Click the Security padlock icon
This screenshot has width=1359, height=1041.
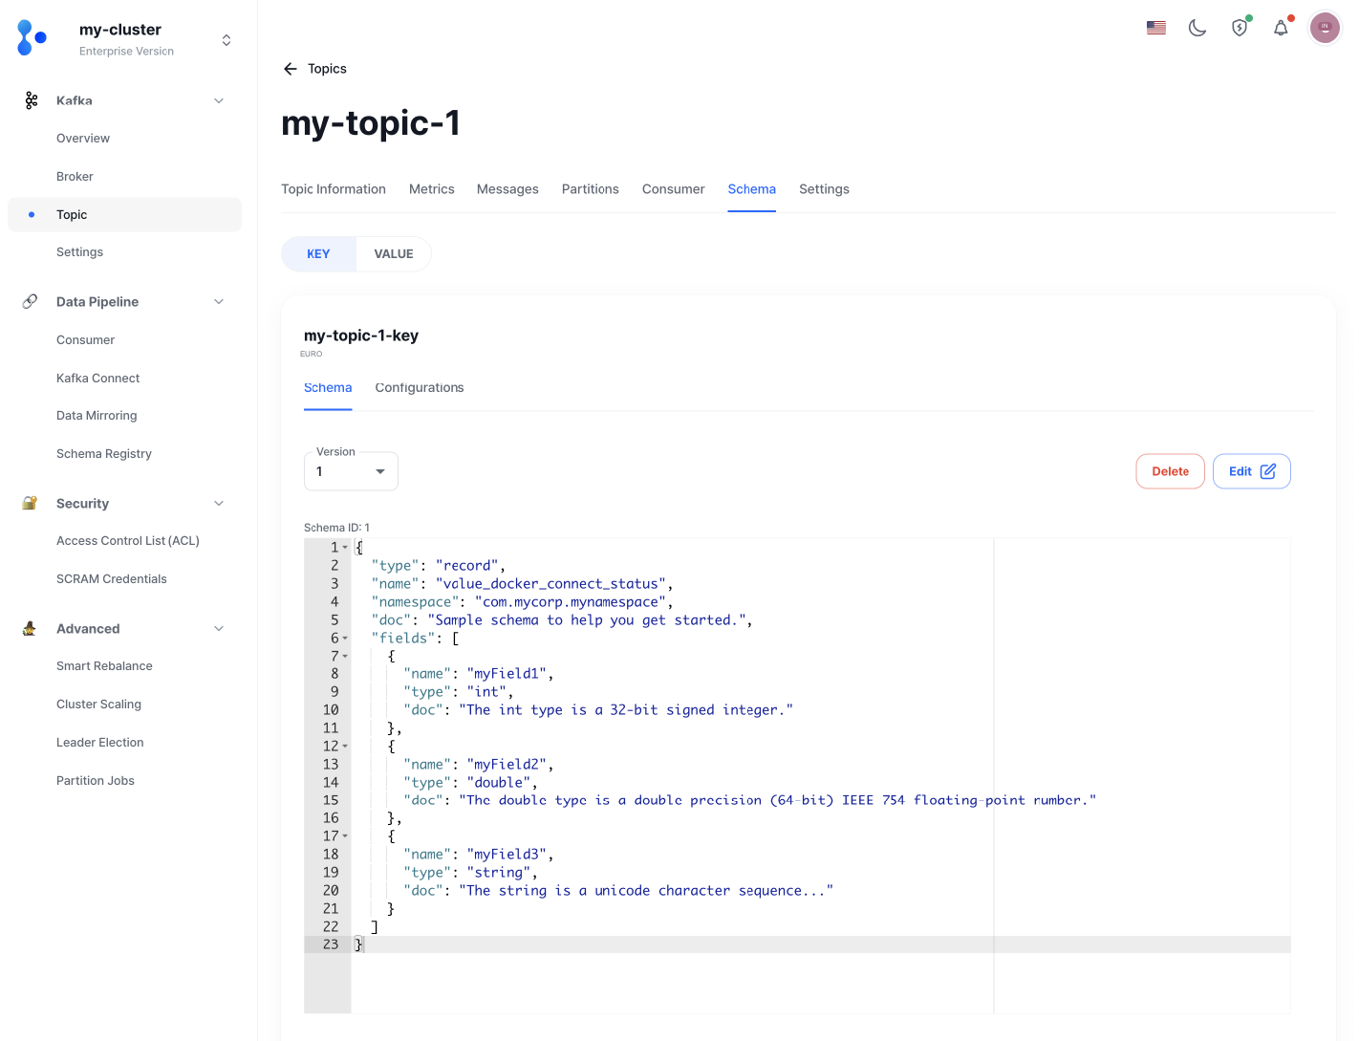point(29,503)
